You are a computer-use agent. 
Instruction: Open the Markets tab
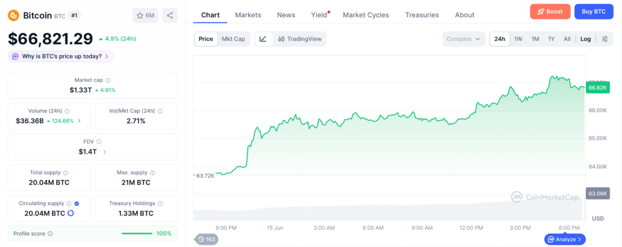(248, 15)
